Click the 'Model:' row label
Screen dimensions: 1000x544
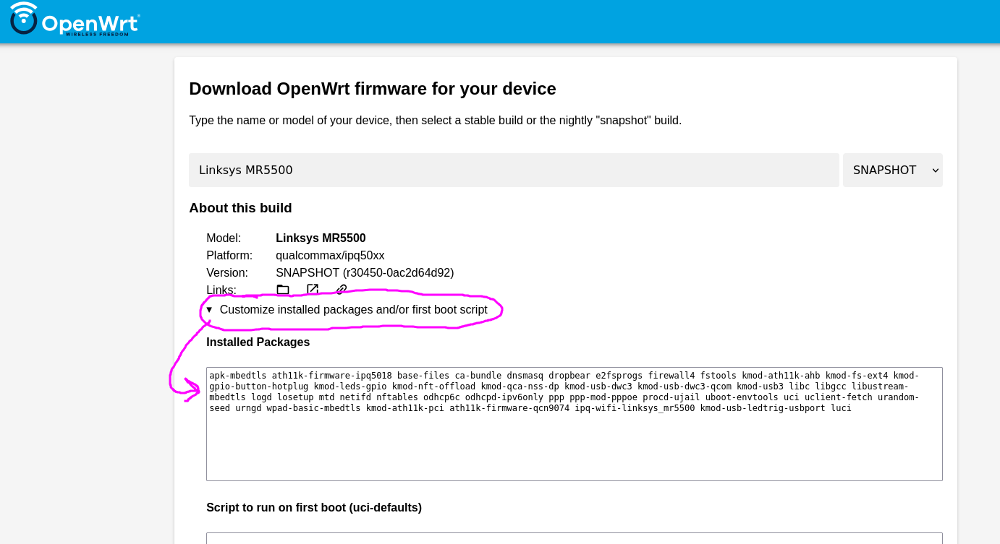tap(224, 238)
